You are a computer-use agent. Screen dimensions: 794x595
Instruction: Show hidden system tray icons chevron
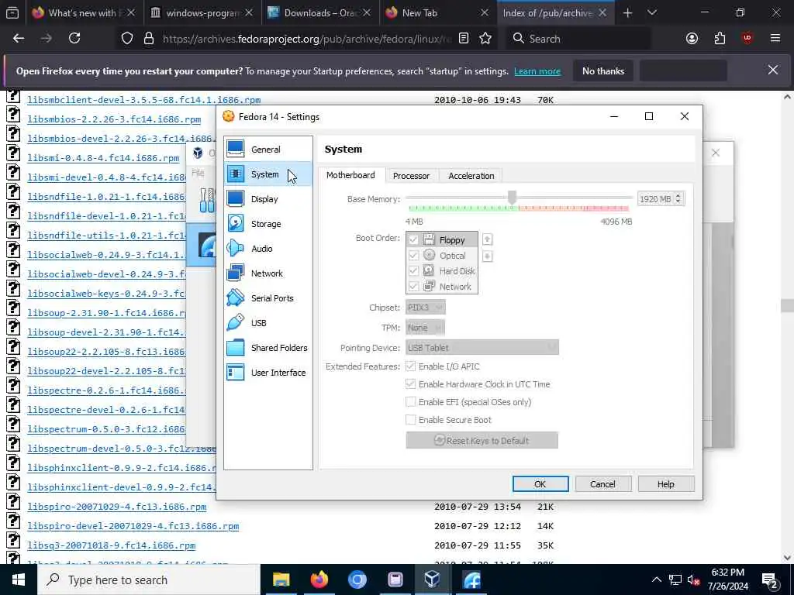pyautogui.click(x=656, y=580)
